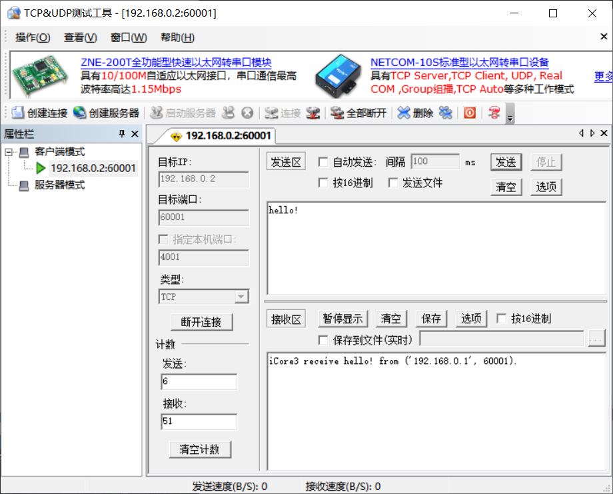
Task: Enable the 自动发送 checkbox
Action: (x=323, y=162)
